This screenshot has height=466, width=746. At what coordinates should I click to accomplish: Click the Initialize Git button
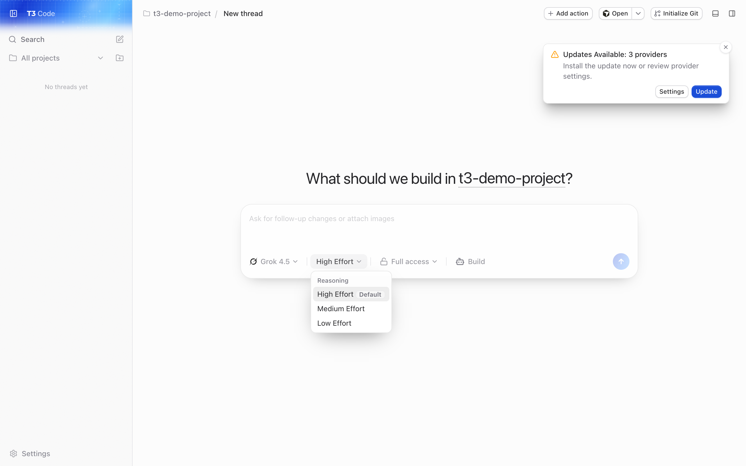click(676, 13)
